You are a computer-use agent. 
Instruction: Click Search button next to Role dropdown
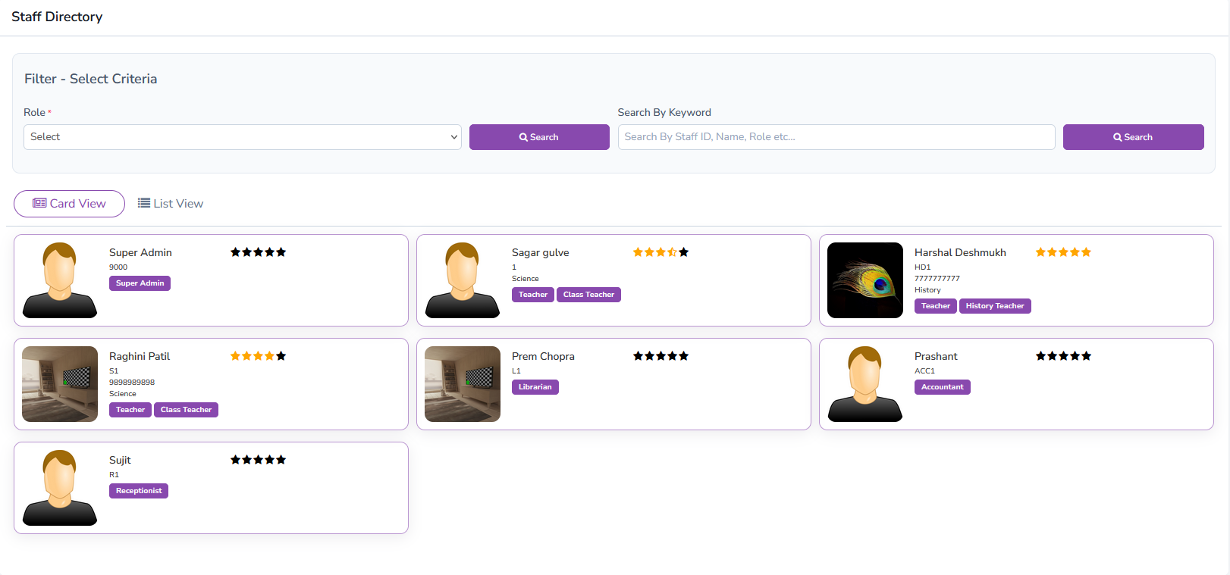[539, 137]
